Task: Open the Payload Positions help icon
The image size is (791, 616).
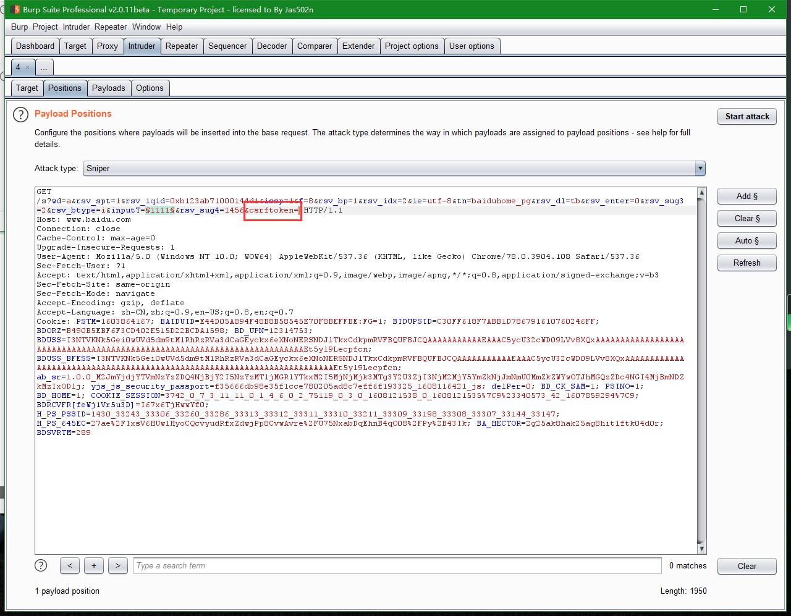Action: tap(20, 114)
